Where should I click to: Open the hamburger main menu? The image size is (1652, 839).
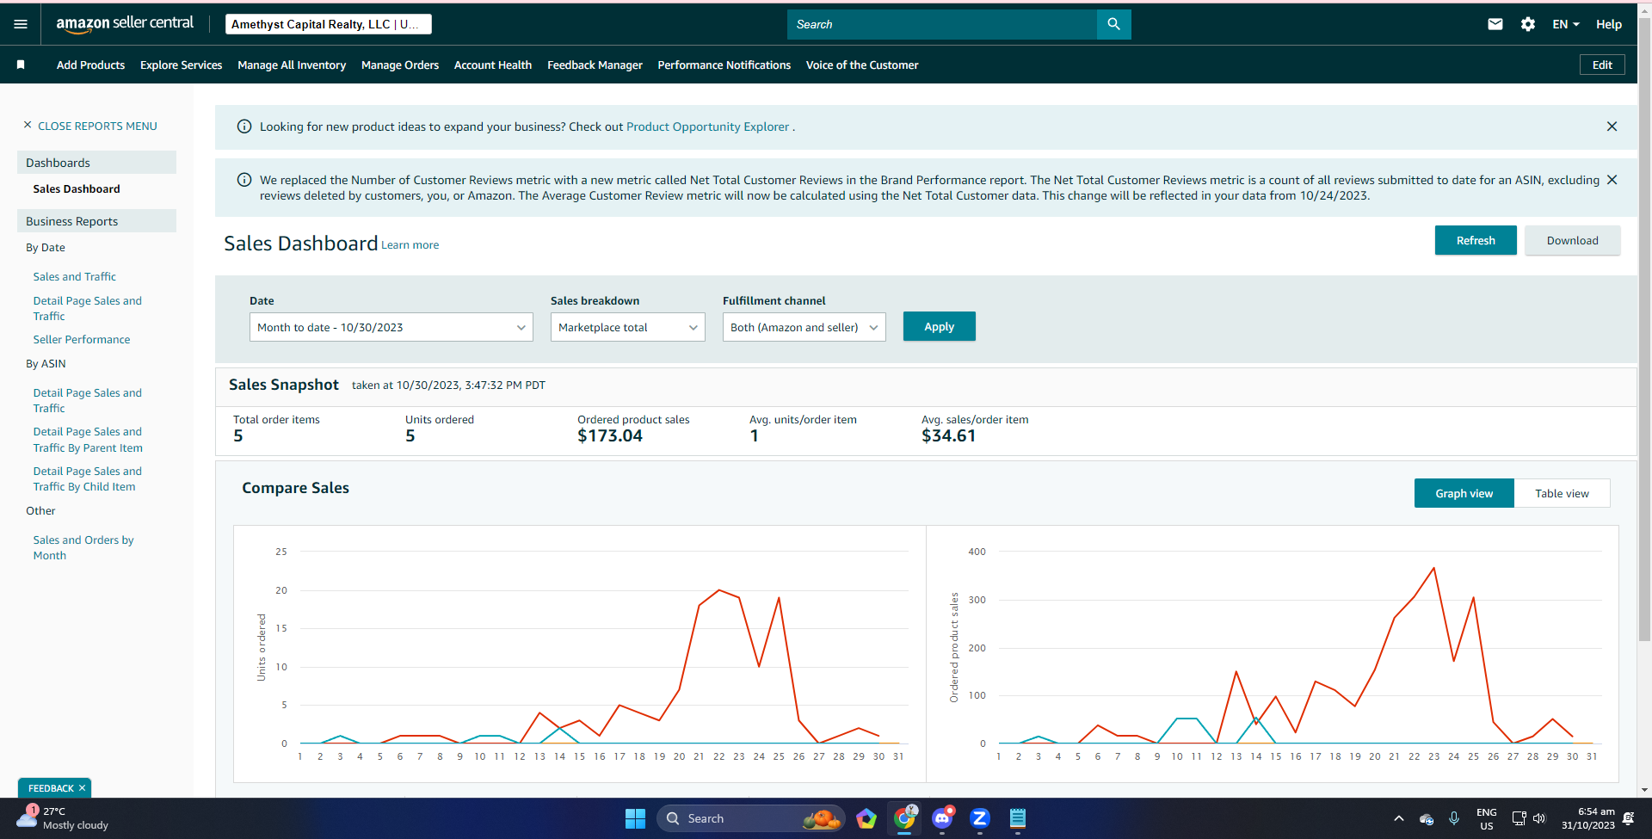[21, 24]
